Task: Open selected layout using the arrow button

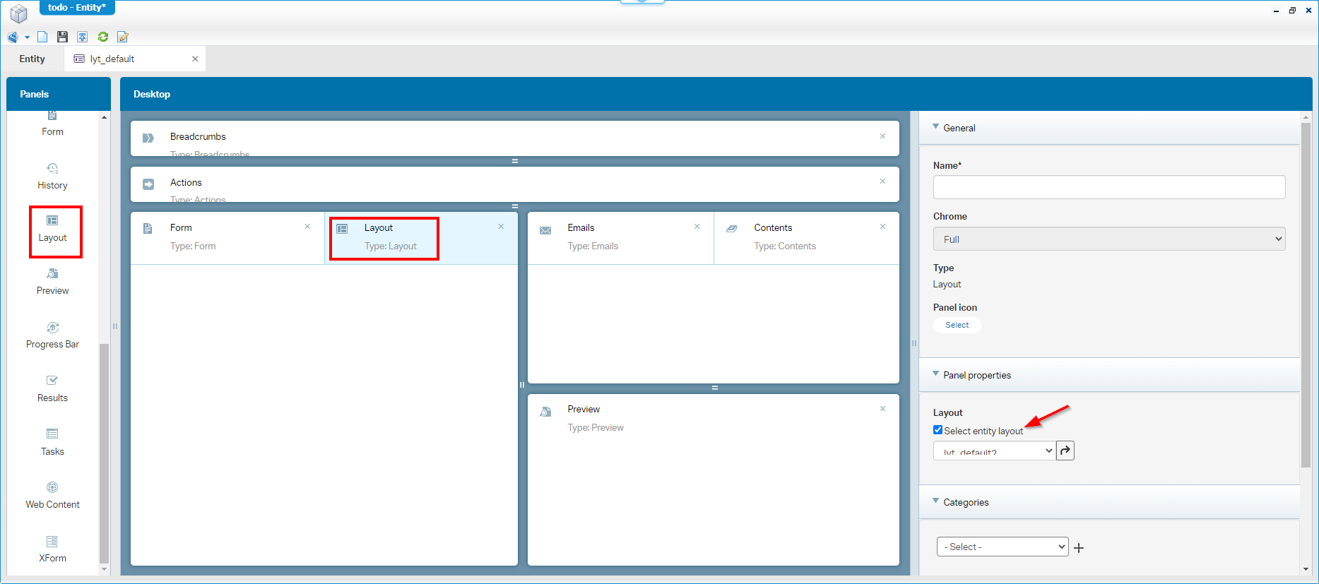Action: [x=1065, y=451]
